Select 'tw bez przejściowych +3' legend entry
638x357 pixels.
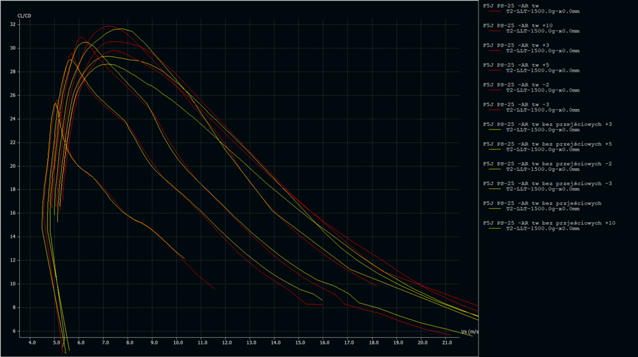click(x=548, y=124)
